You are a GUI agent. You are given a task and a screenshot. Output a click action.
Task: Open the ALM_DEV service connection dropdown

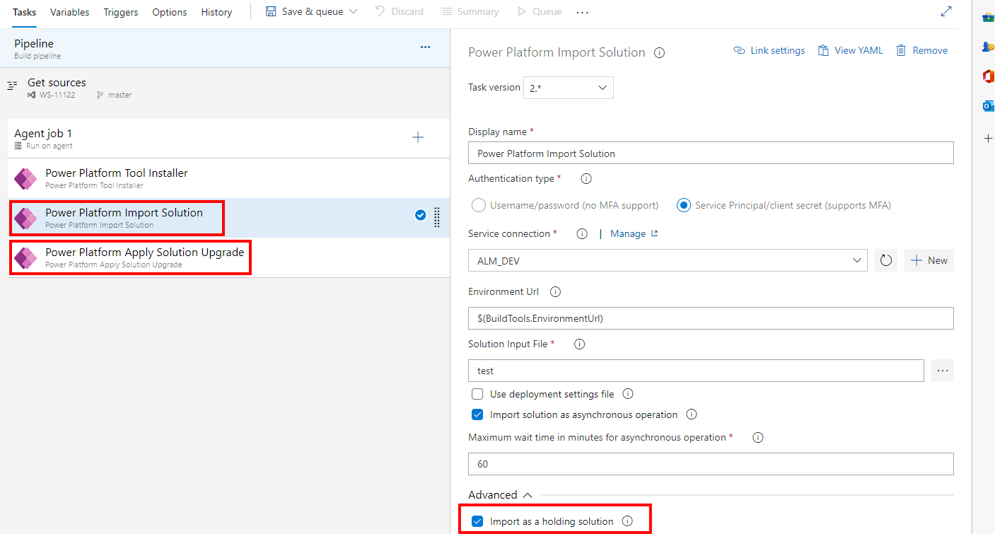(667, 260)
